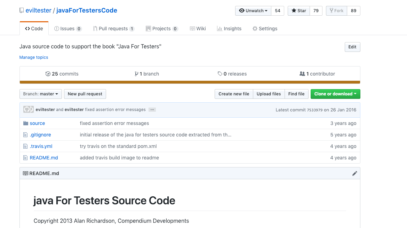View the 1 branch list
The width and height of the screenshot is (407, 228).
147,74
